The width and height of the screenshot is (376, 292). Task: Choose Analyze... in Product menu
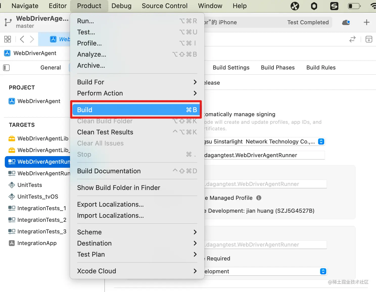pyautogui.click(x=137, y=54)
